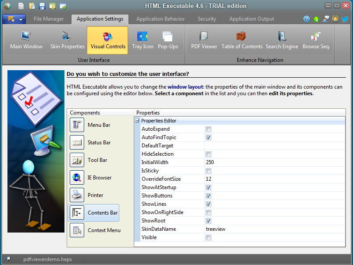This screenshot has width=353, height=265.
Task: Click the Browse Seq. ribbon icon
Action: pos(316,40)
